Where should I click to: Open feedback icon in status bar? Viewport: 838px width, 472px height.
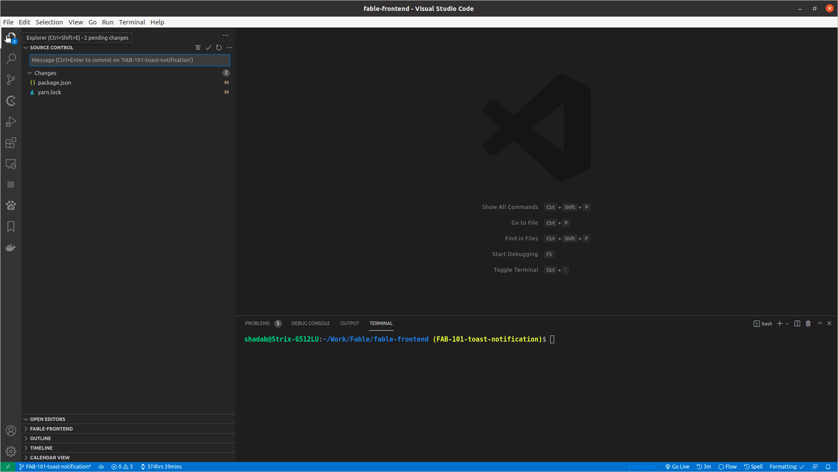click(x=815, y=467)
